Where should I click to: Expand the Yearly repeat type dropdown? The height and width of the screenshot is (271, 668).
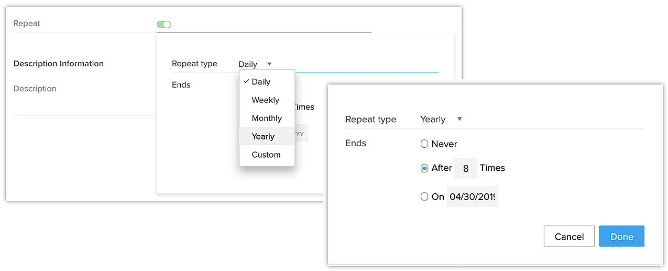(440, 119)
